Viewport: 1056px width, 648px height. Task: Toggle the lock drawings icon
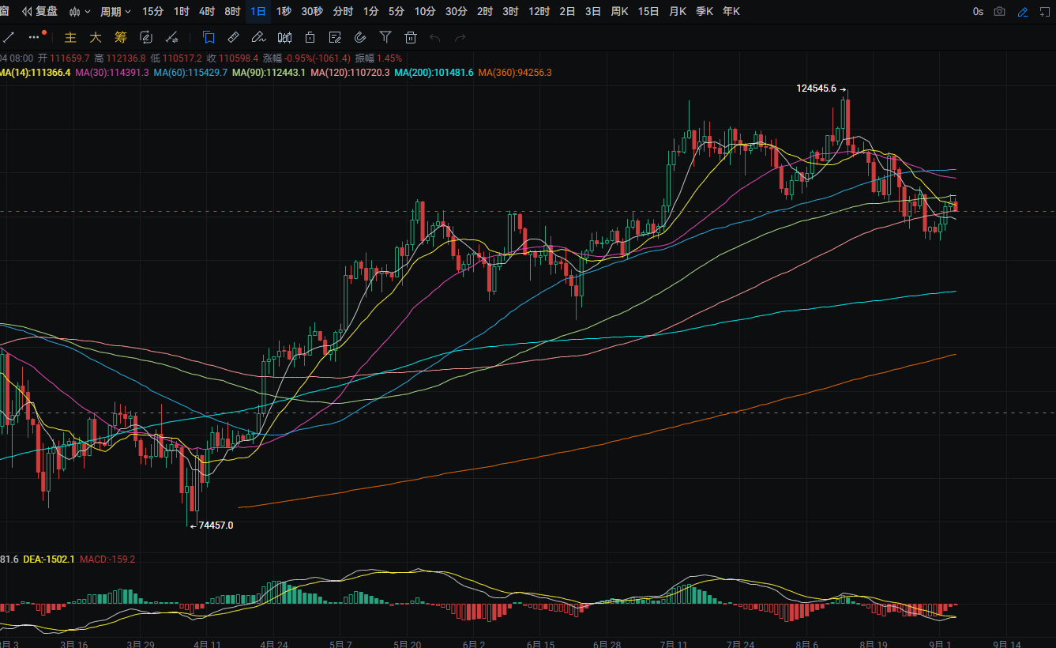coord(310,37)
